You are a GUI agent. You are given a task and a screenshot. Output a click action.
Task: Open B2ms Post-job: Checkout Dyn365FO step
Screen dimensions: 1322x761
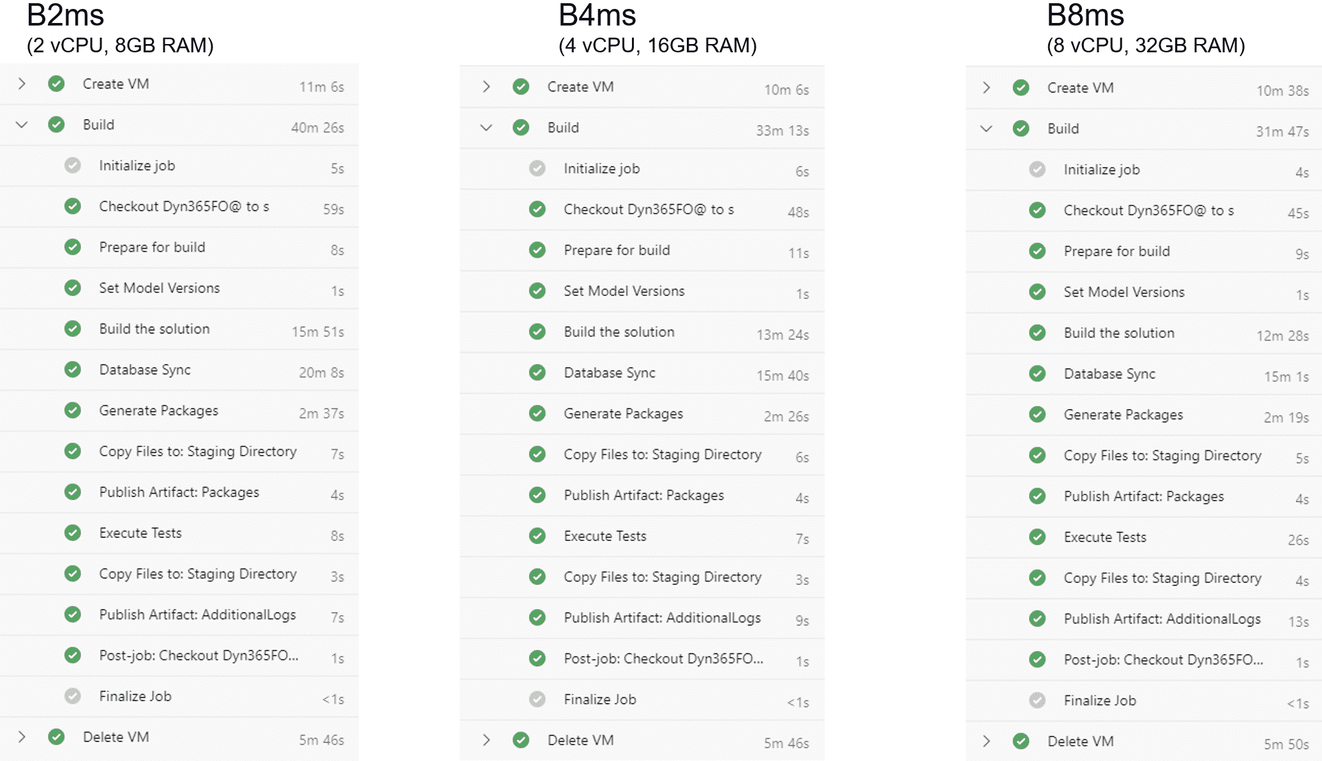coord(179,656)
